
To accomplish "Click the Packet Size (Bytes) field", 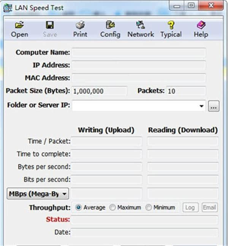I will [99, 91].
